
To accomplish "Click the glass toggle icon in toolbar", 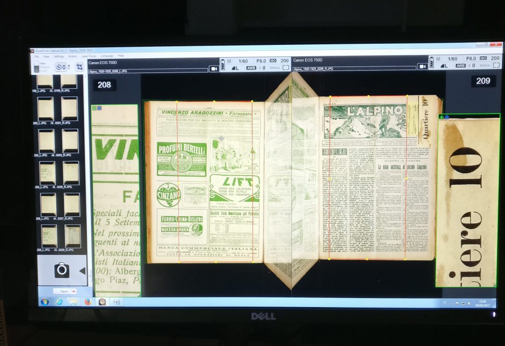I will [36, 67].
